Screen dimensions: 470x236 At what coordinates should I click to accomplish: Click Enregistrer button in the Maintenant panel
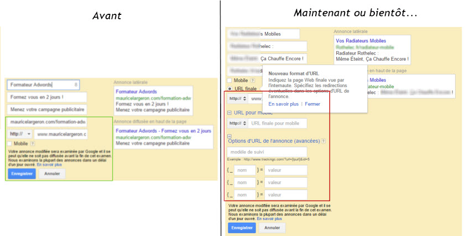tap(242, 228)
